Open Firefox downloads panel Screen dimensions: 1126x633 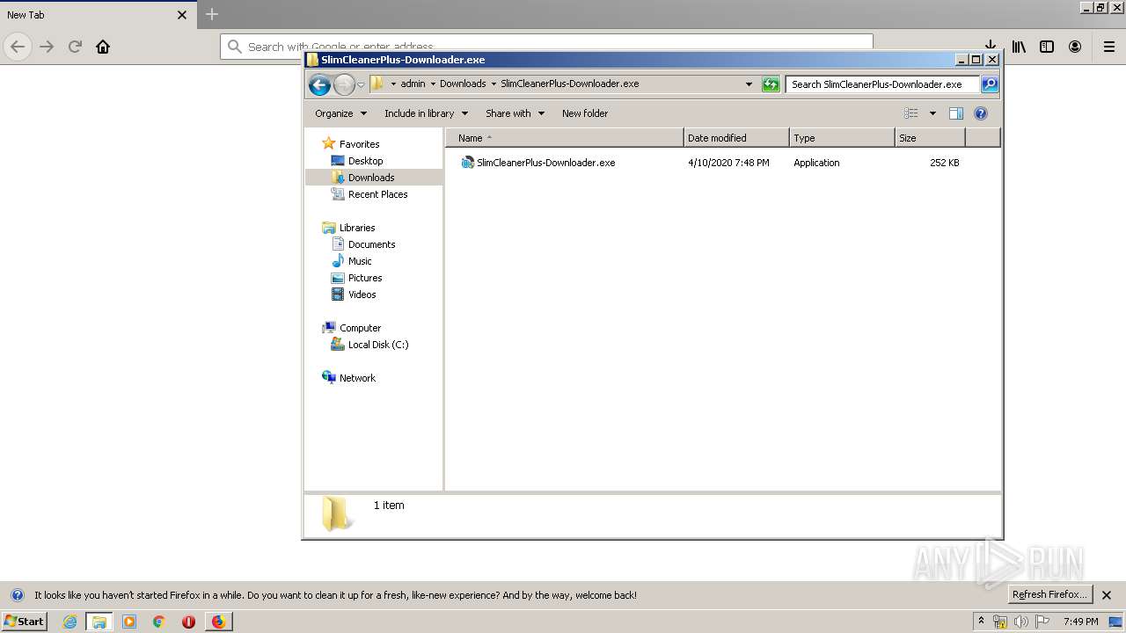(990, 47)
